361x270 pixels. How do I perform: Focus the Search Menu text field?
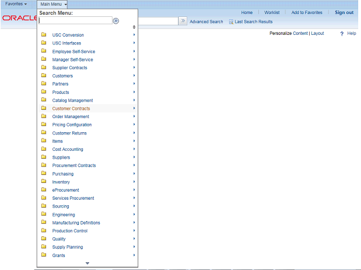[75, 20]
